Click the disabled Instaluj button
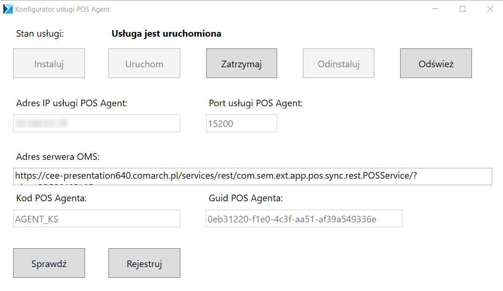 click(49, 63)
